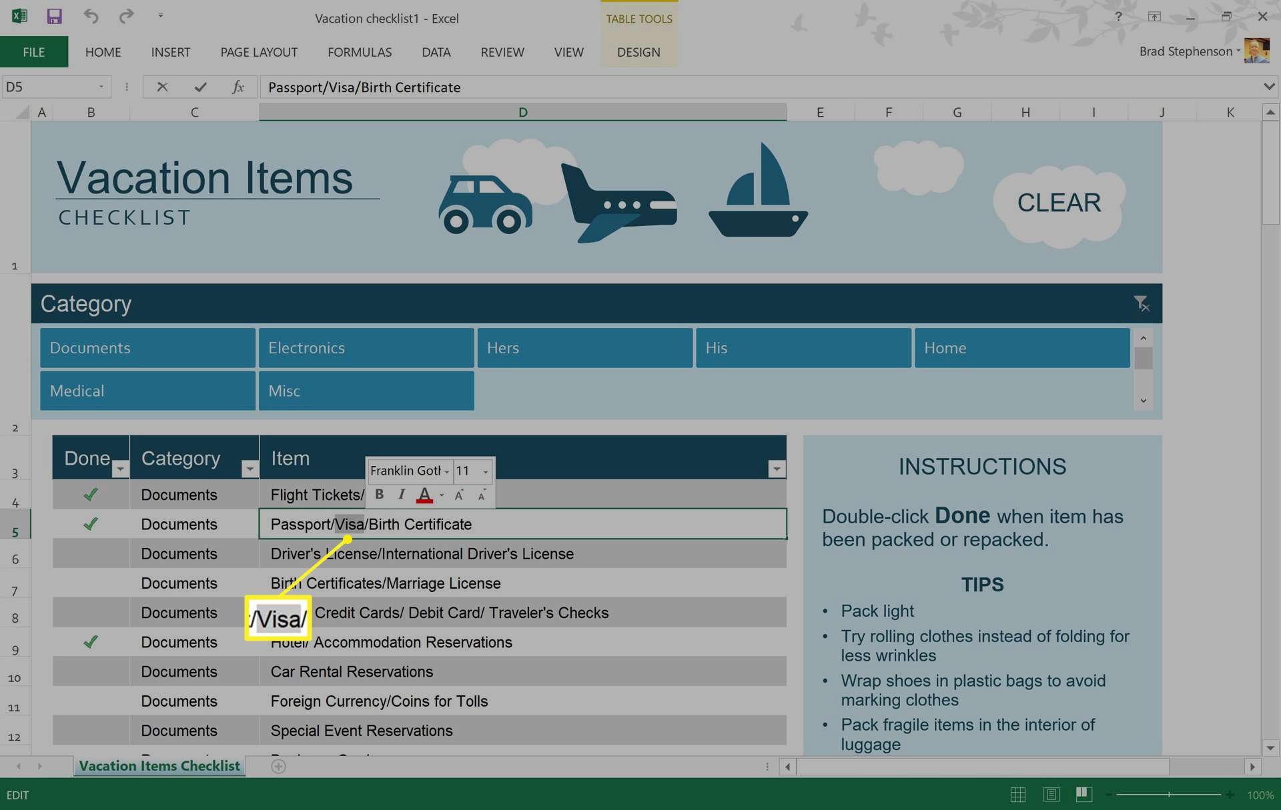This screenshot has height=810, width=1281.
Task: Expand the formula bar chevron
Action: point(1268,87)
